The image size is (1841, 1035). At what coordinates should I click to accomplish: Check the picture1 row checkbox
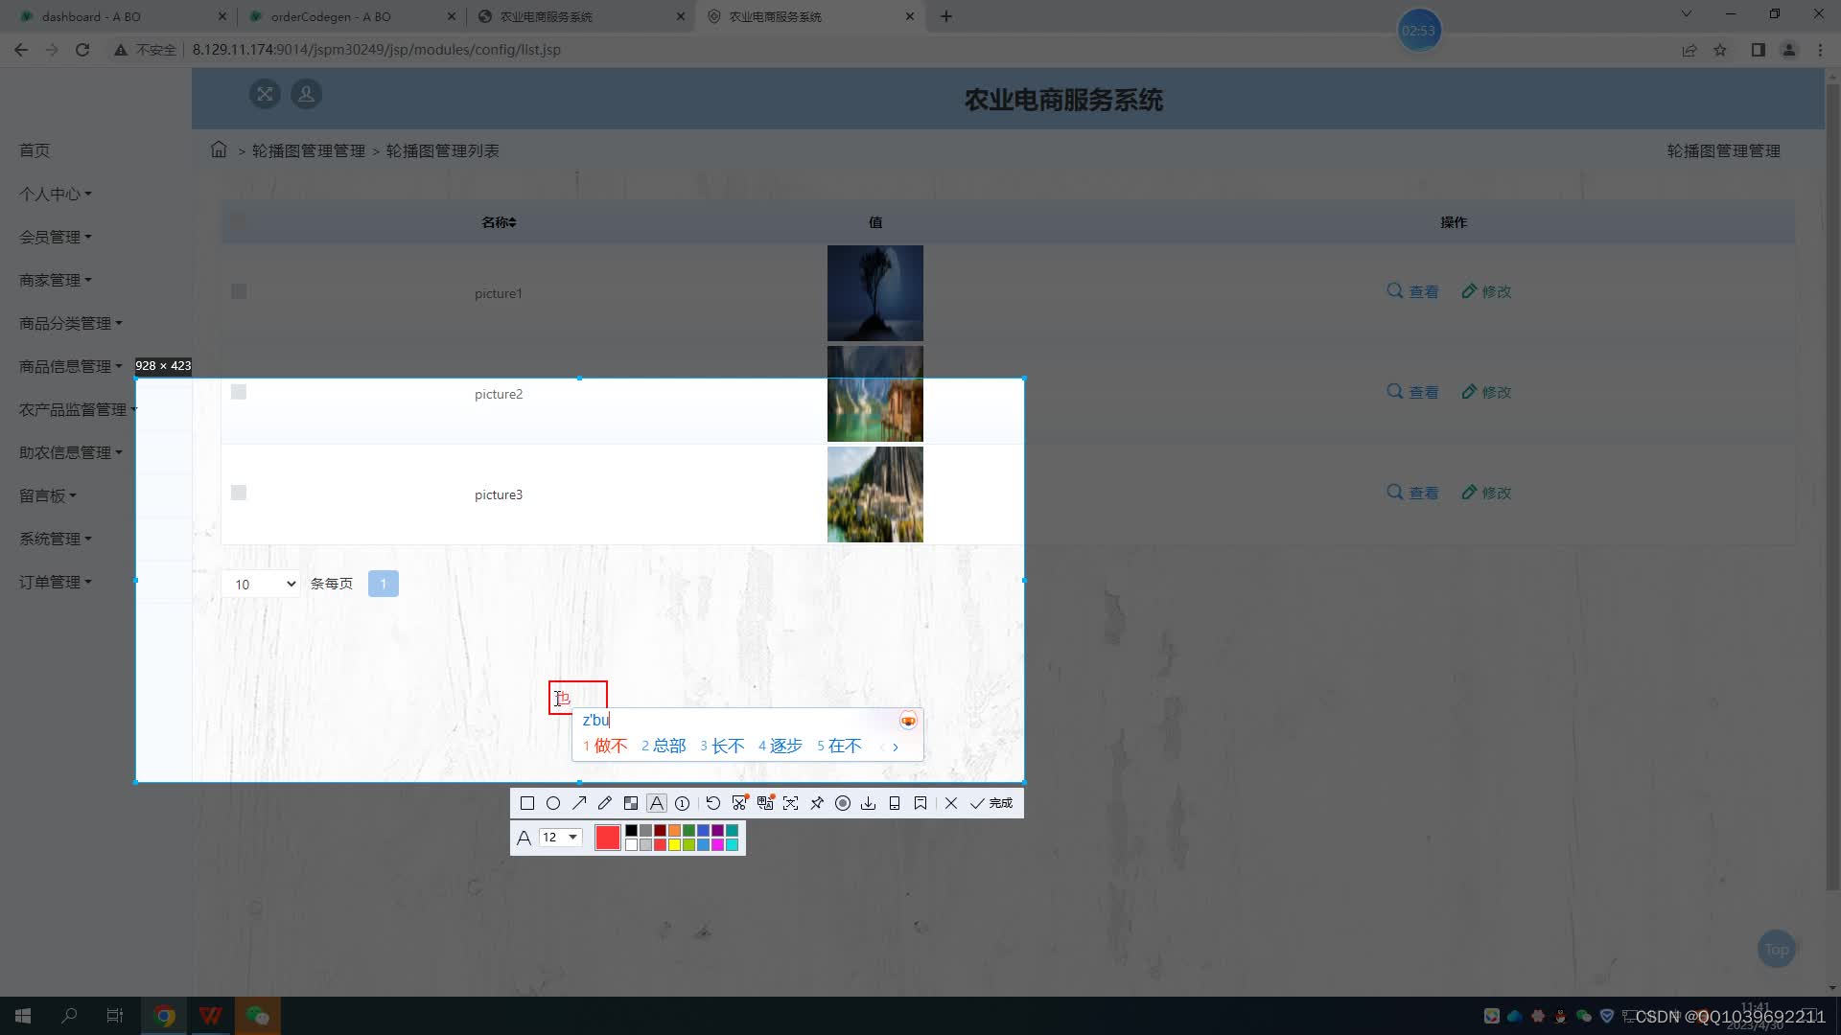239,291
